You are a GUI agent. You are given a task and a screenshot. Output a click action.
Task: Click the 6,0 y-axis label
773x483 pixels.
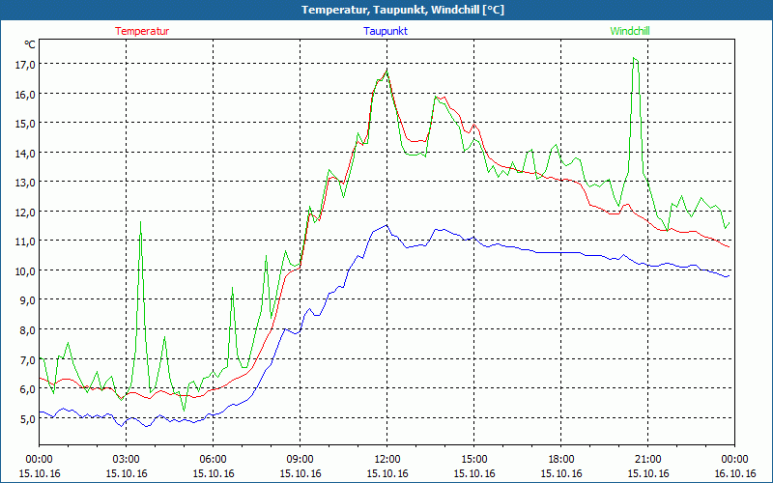click(27, 389)
